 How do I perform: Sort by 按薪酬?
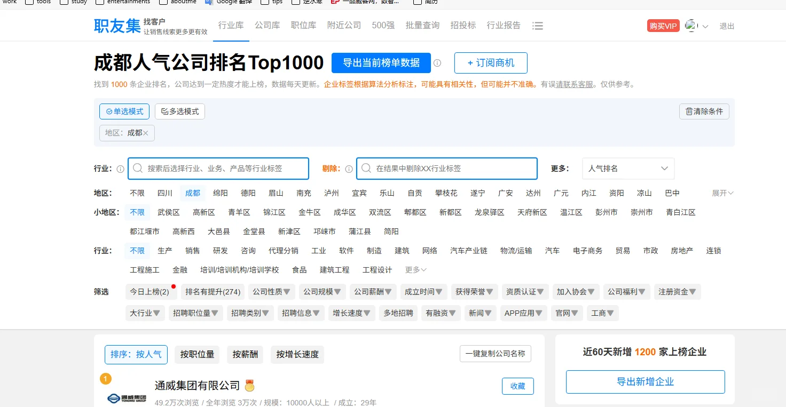pos(246,354)
